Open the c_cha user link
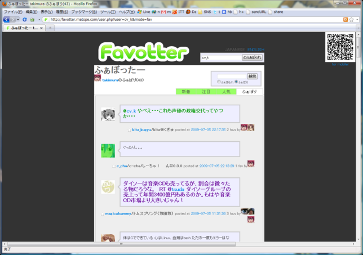The image size is (363, 255). 122,166
